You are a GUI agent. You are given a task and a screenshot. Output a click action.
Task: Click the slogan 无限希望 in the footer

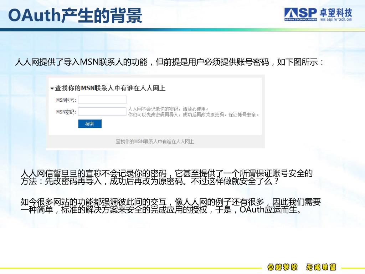[321, 267]
